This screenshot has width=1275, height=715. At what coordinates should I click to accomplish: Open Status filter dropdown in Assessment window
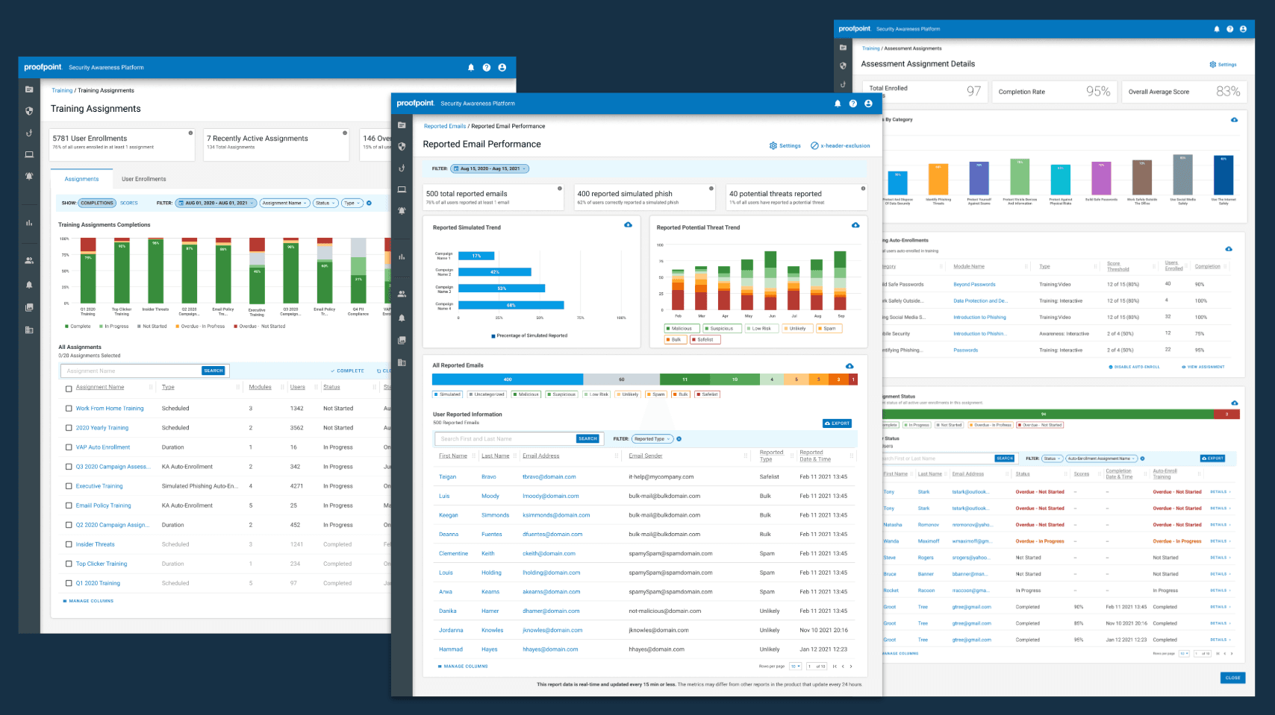(1052, 459)
